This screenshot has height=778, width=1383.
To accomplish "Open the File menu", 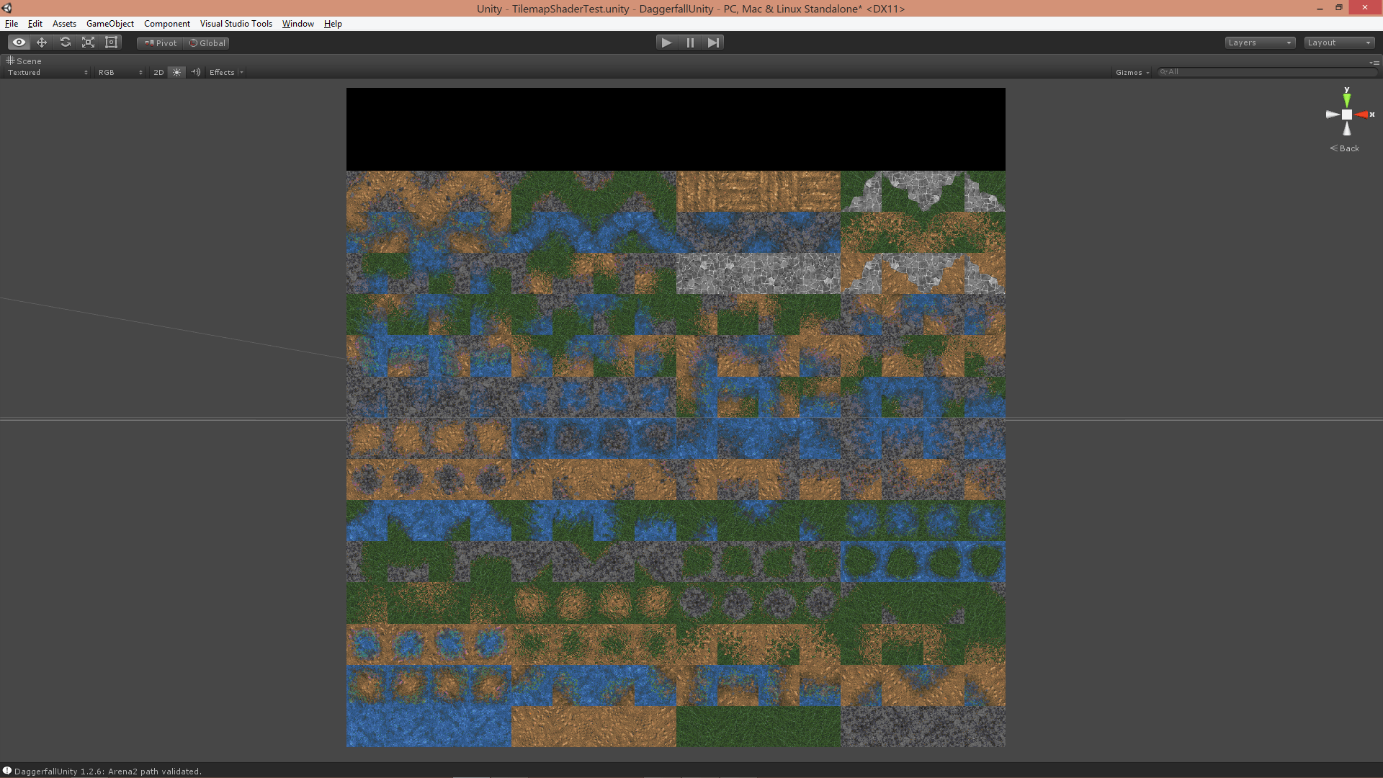I will pyautogui.click(x=12, y=24).
